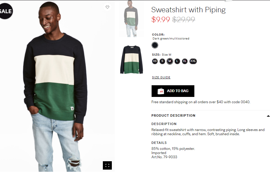Select size XS
The image size is (270, 172).
[x=155, y=61]
